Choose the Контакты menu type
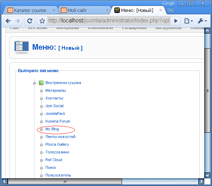This screenshot has width=212, height=186. click(x=54, y=98)
